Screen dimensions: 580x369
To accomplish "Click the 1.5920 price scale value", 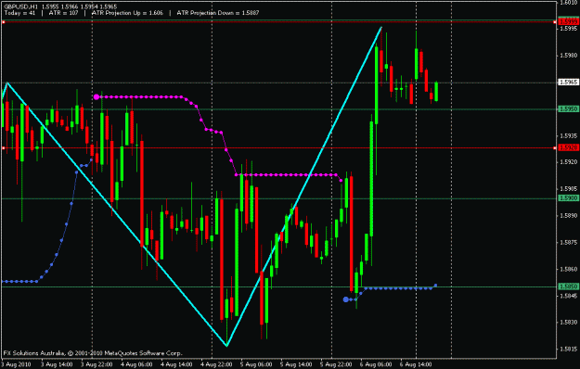I will [x=569, y=162].
